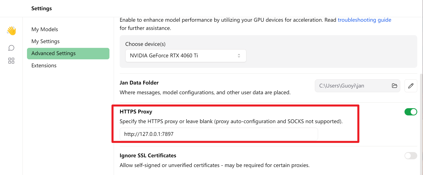Click the waving hand Jan logo icon
The width and height of the screenshot is (423, 175).
point(11,31)
